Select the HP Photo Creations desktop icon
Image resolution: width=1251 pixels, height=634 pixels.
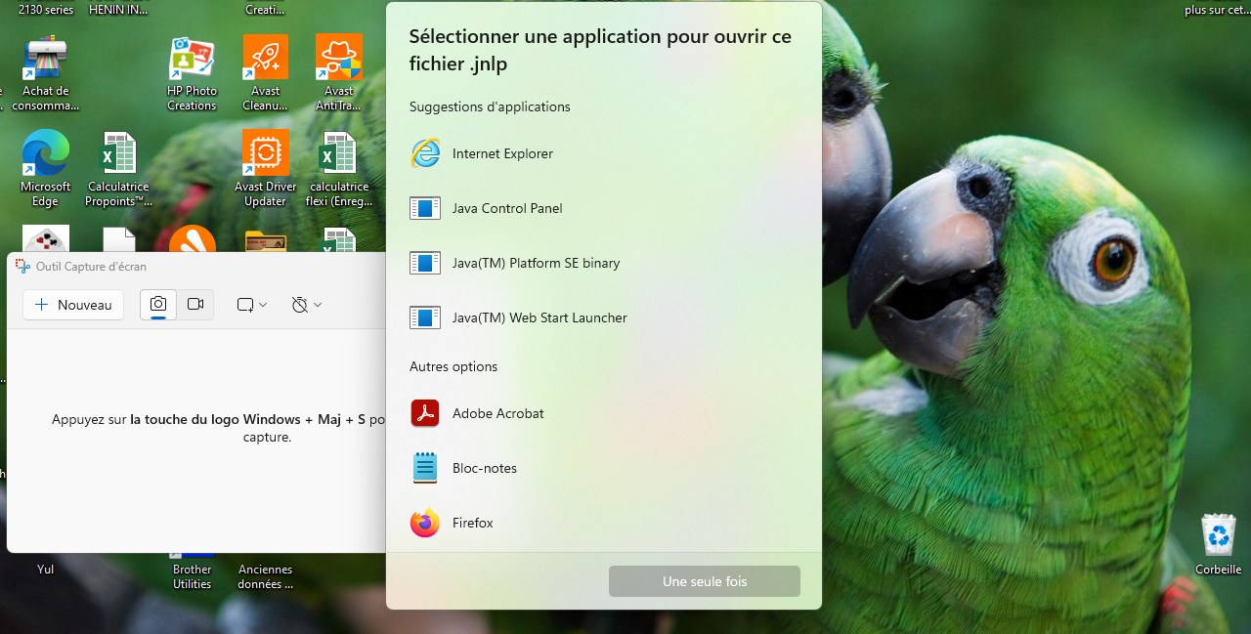(x=192, y=73)
